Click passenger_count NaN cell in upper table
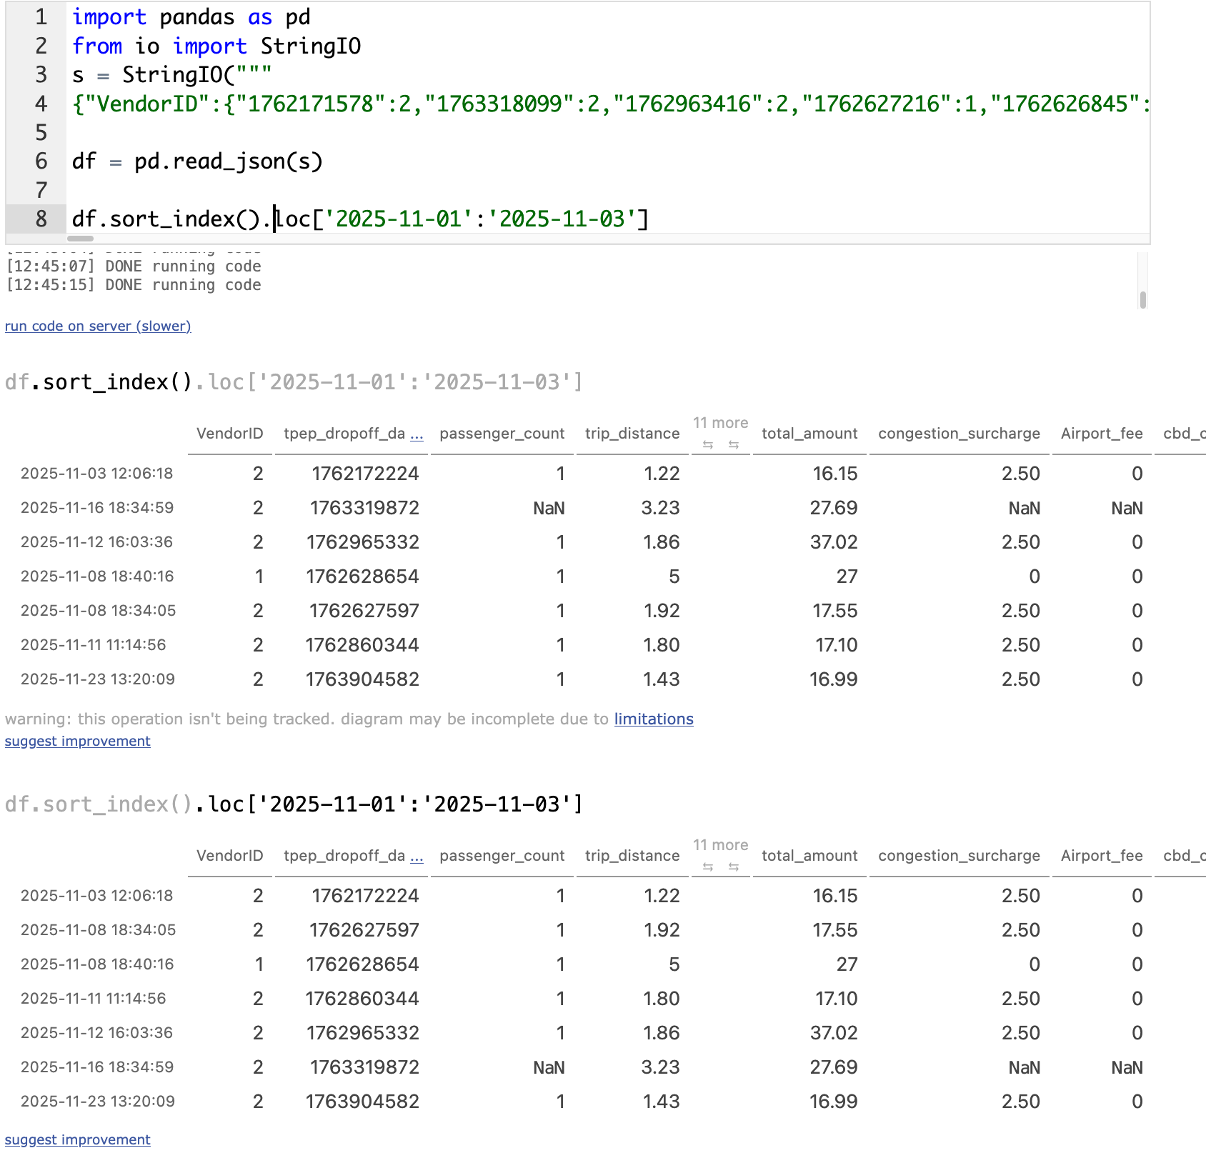This screenshot has height=1158, width=1206. click(x=549, y=508)
